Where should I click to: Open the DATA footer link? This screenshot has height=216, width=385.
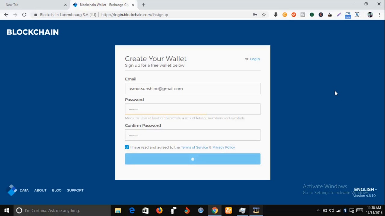(24, 190)
